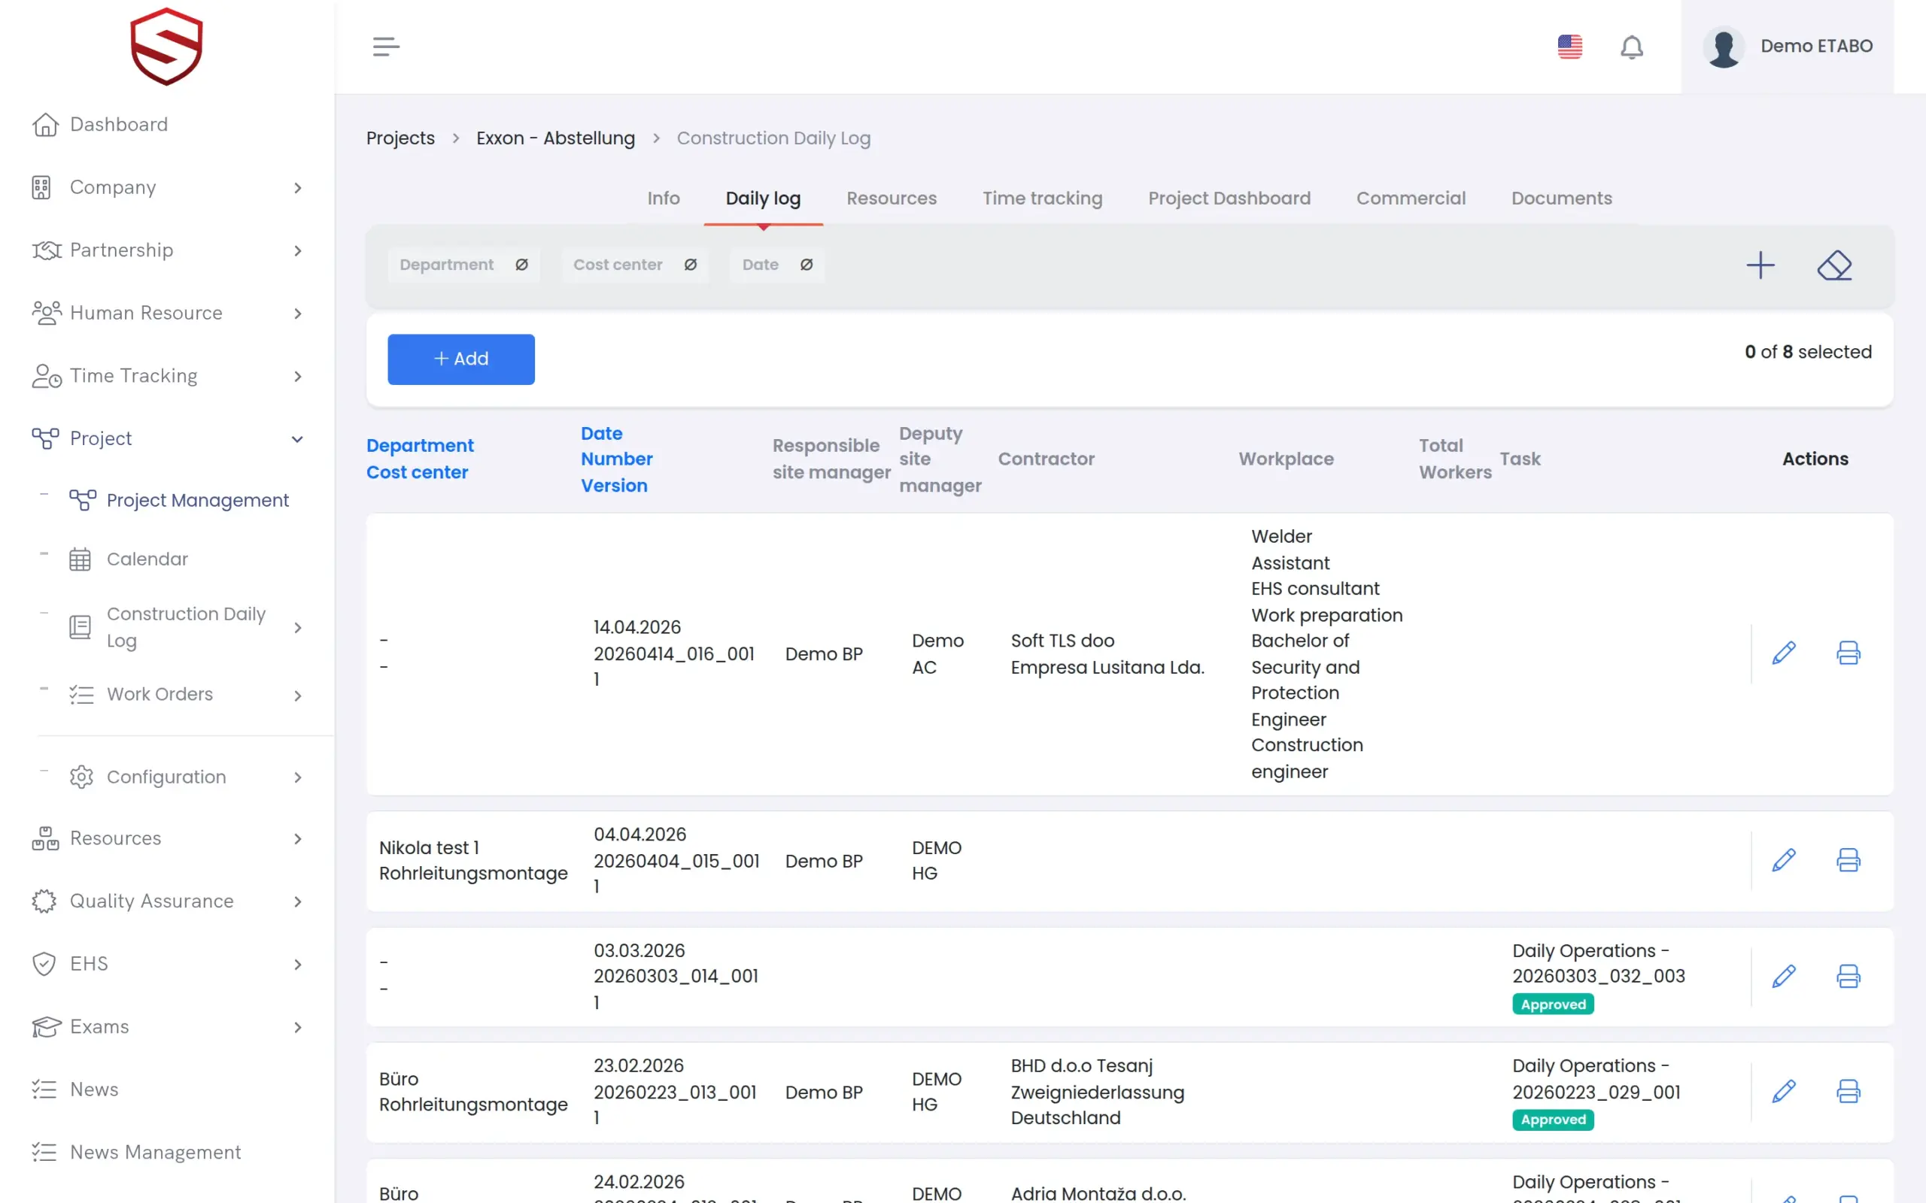Screen dimensions: 1926x1203
Task: Open the Commercial tab
Action: (x=1411, y=198)
